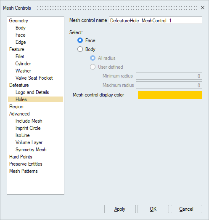This screenshot has height=220, width=209.
Task: Select the All radius option
Action: click(x=93, y=58)
